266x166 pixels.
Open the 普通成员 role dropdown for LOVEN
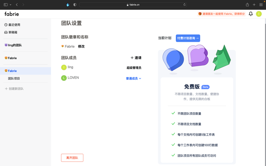point(134,79)
